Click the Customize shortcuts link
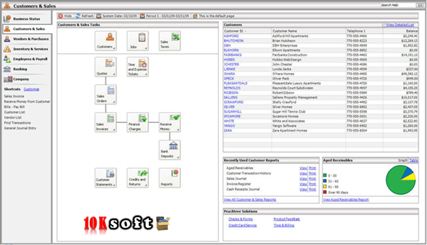The height and width of the screenshot is (245, 427). tap(32, 89)
